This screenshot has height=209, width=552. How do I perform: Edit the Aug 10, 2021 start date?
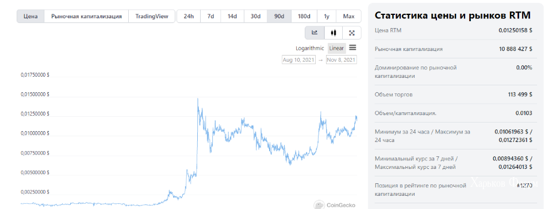[299, 60]
